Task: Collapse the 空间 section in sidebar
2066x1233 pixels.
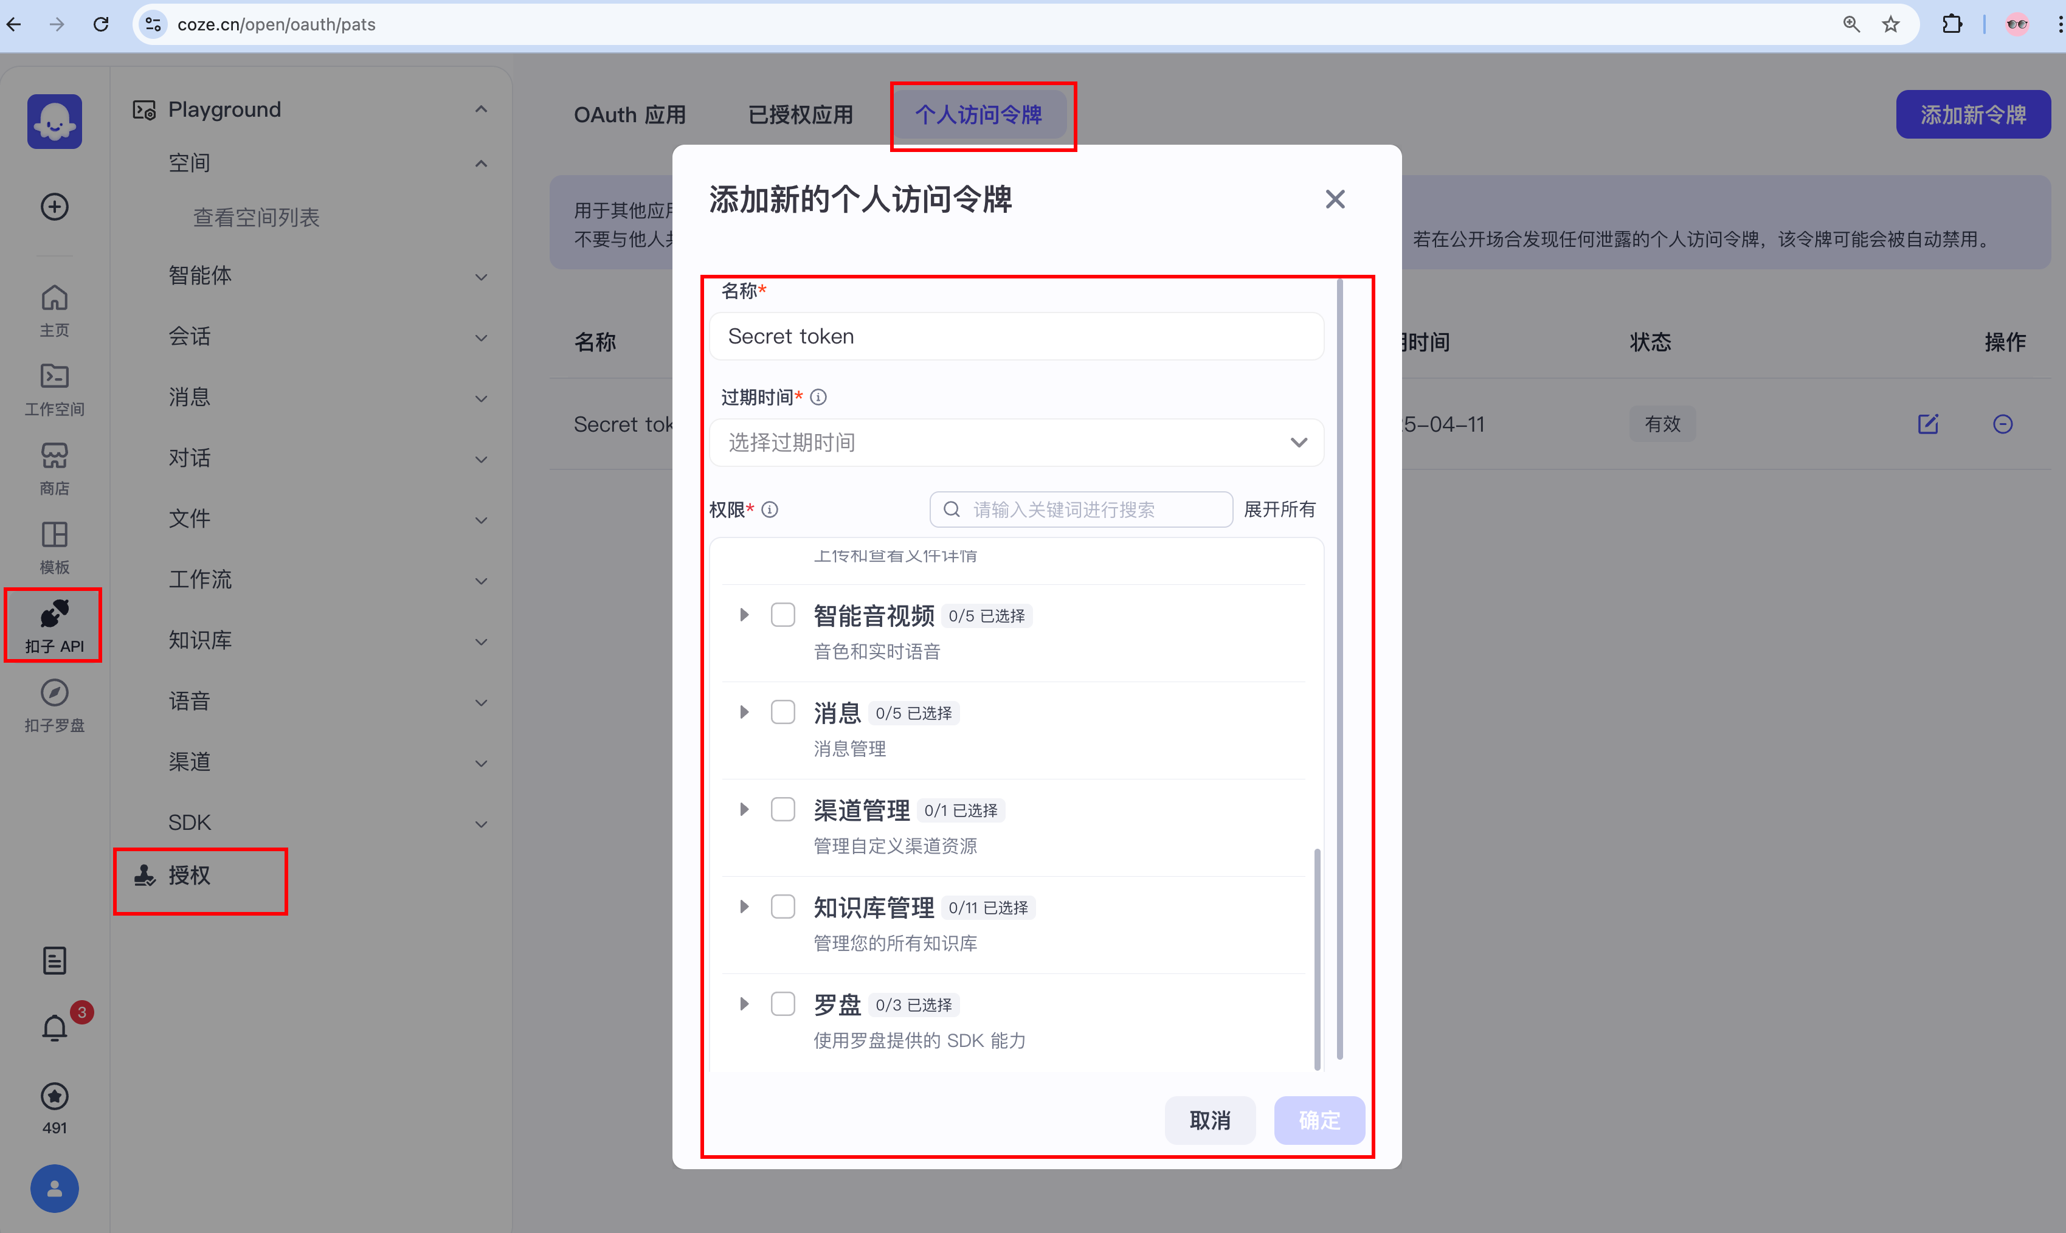Action: [x=482, y=163]
